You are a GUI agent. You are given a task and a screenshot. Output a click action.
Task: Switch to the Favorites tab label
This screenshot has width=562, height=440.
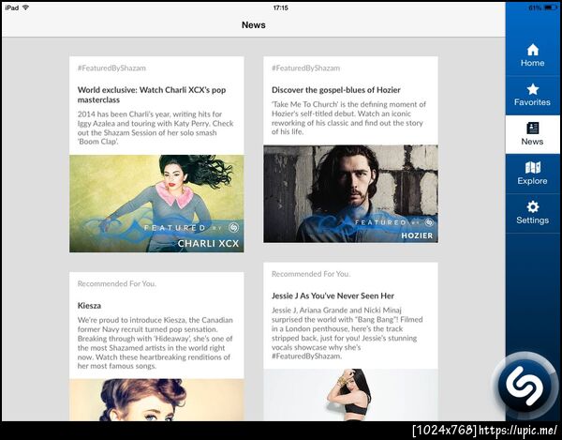(x=532, y=102)
